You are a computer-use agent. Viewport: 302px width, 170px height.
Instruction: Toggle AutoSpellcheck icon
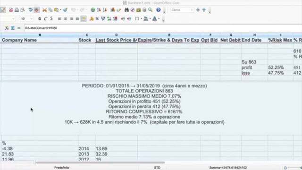37,10
